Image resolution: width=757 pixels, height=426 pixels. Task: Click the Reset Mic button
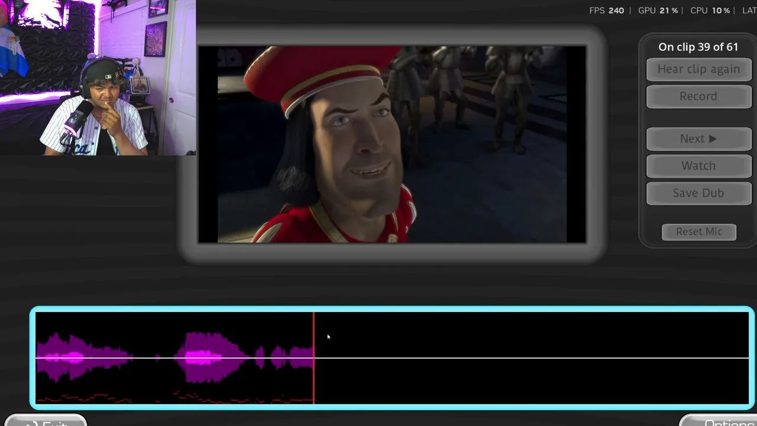[x=699, y=232]
